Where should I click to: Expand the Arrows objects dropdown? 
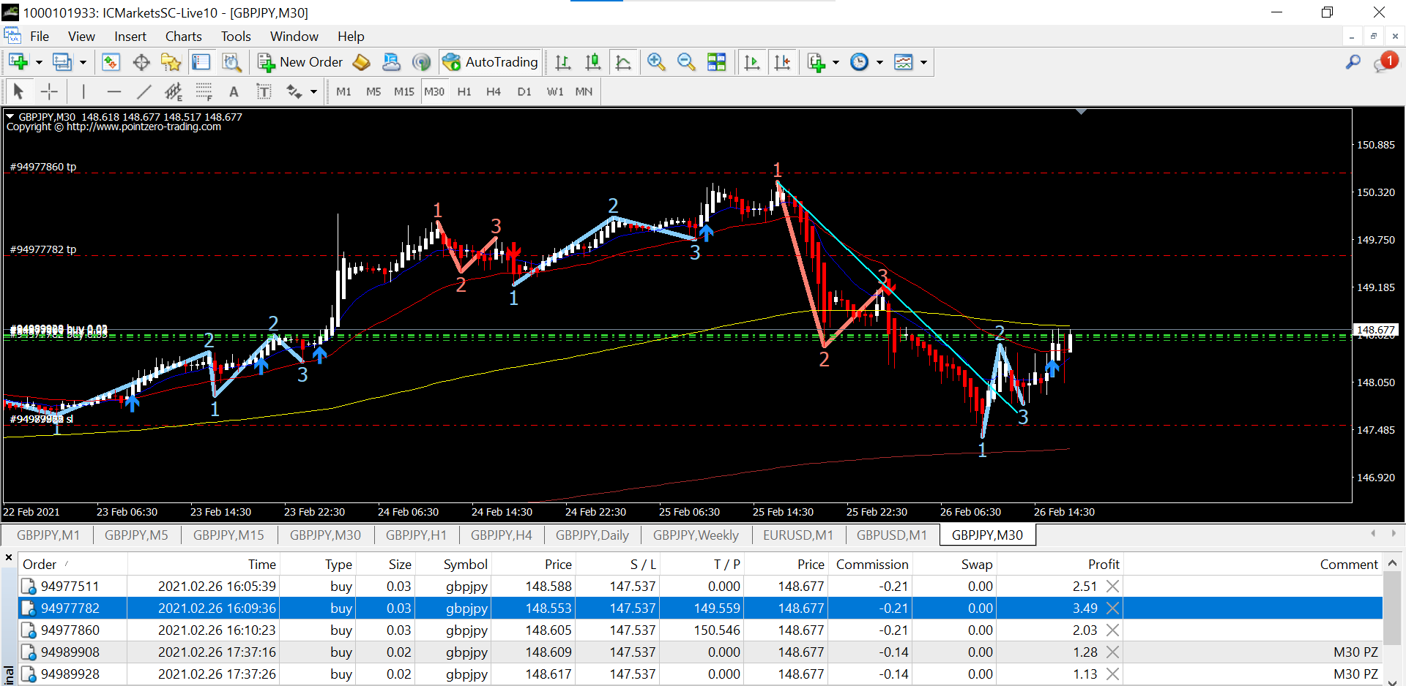coord(313,91)
